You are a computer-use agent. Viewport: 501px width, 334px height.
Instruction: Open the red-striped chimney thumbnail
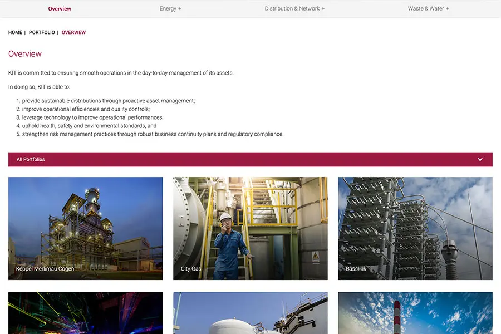[415, 313]
